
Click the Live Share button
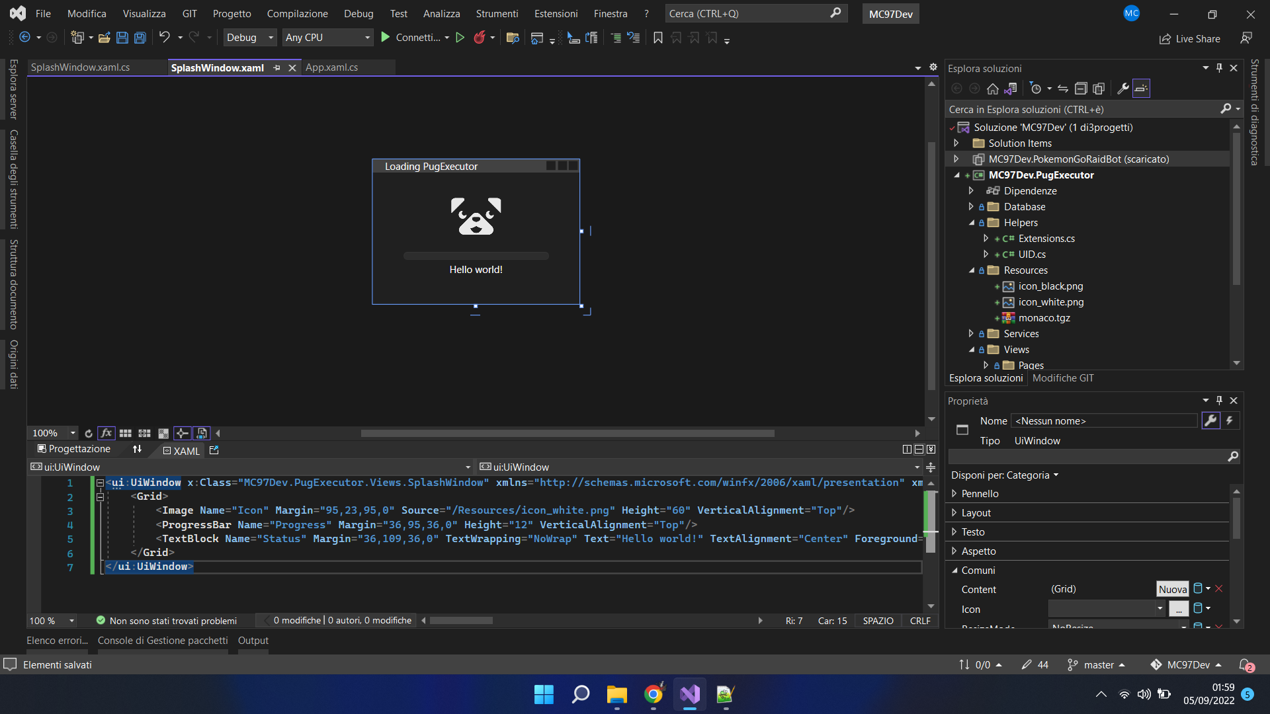(1190, 39)
